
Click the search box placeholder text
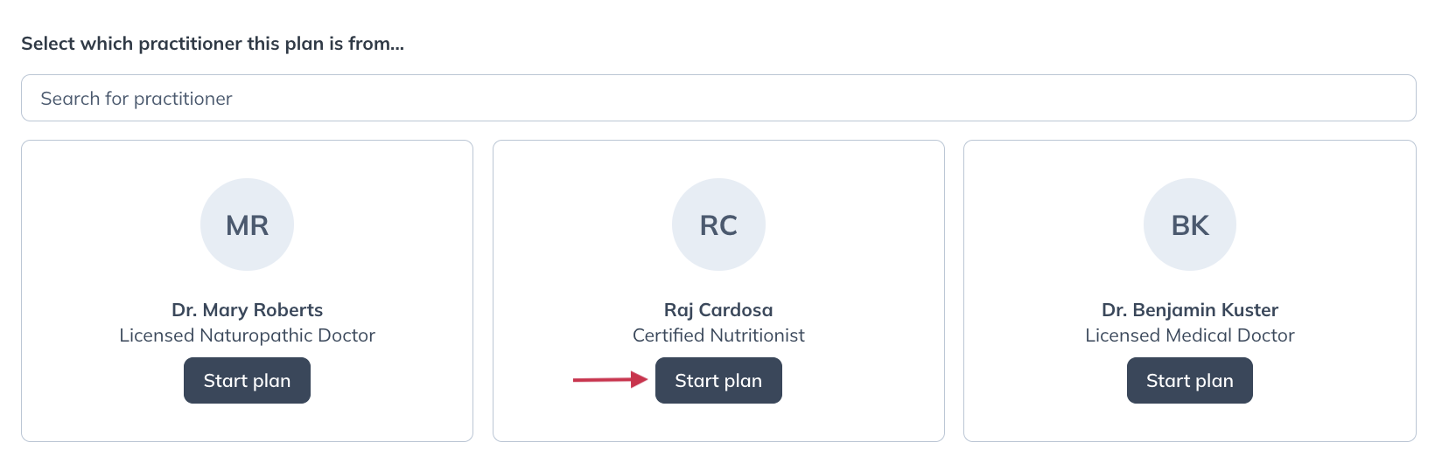point(136,99)
